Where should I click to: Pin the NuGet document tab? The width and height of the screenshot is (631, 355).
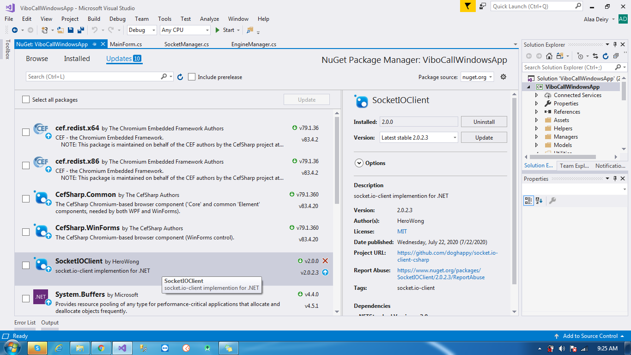pyautogui.click(x=94, y=44)
